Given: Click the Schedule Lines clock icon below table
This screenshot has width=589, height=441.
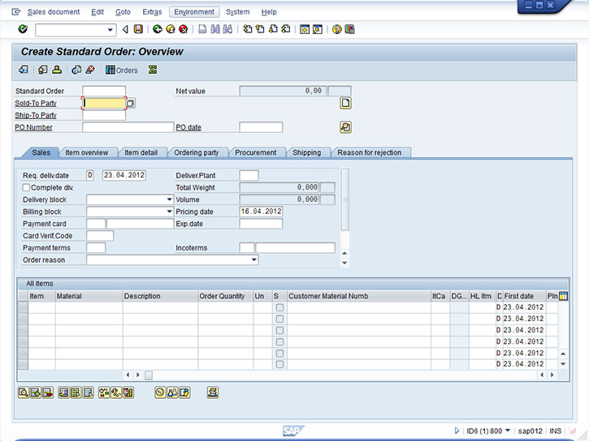Looking at the screenshot, I should (x=160, y=392).
